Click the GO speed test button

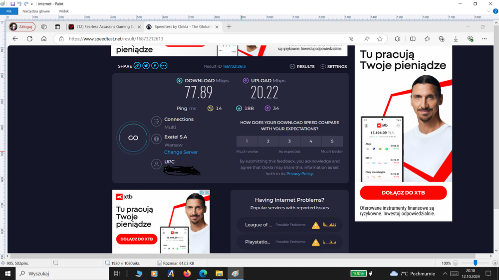pyautogui.click(x=133, y=138)
